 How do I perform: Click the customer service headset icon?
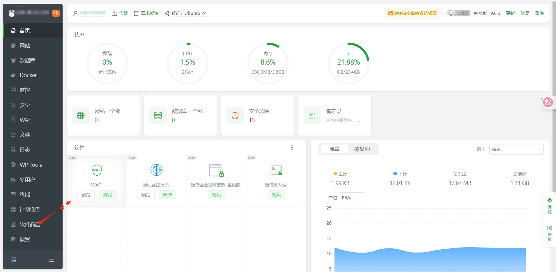point(549,200)
